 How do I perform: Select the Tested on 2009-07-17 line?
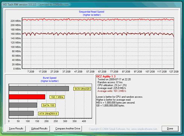pos(114,79)
